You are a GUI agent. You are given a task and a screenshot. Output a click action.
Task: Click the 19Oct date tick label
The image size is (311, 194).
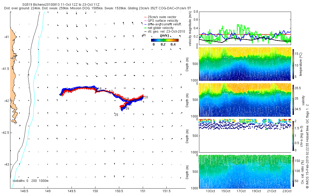[x=256, y=191]
